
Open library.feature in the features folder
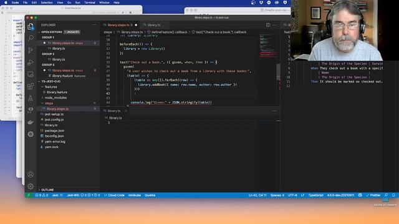pyautogui.click(x=57, y=92)
